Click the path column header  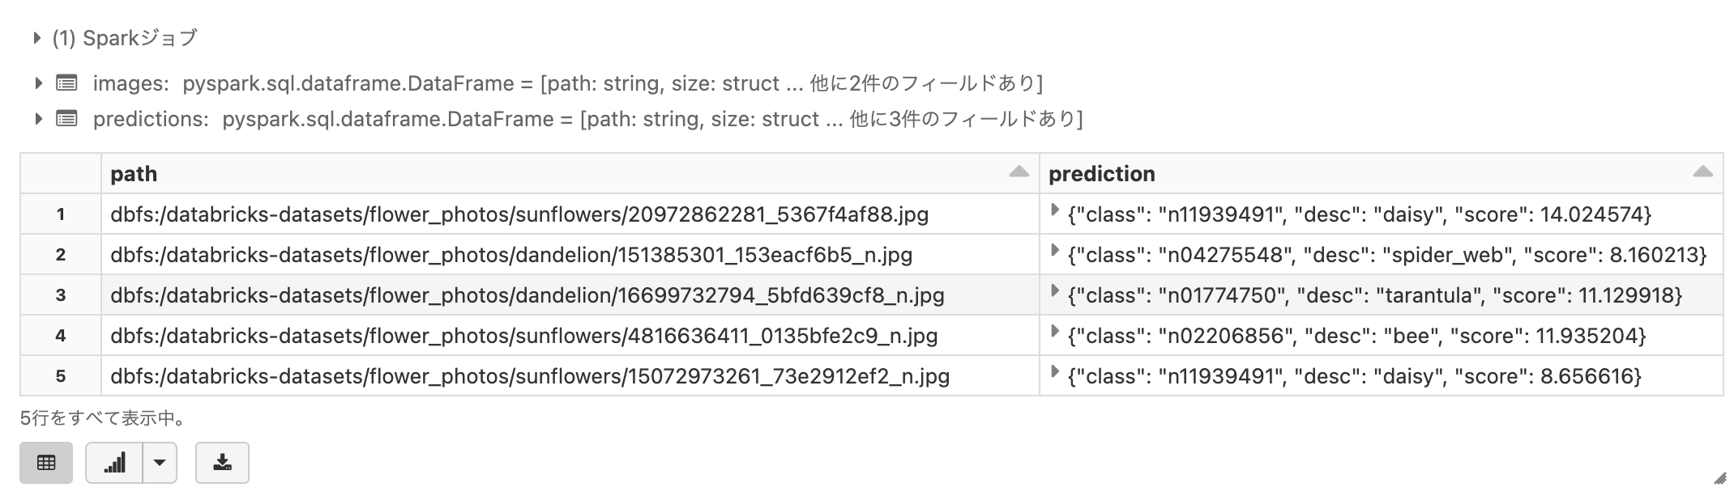coord(135,173)
